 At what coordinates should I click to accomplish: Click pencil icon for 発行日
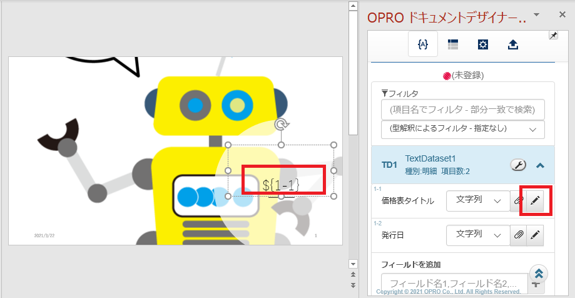(535, 235)
